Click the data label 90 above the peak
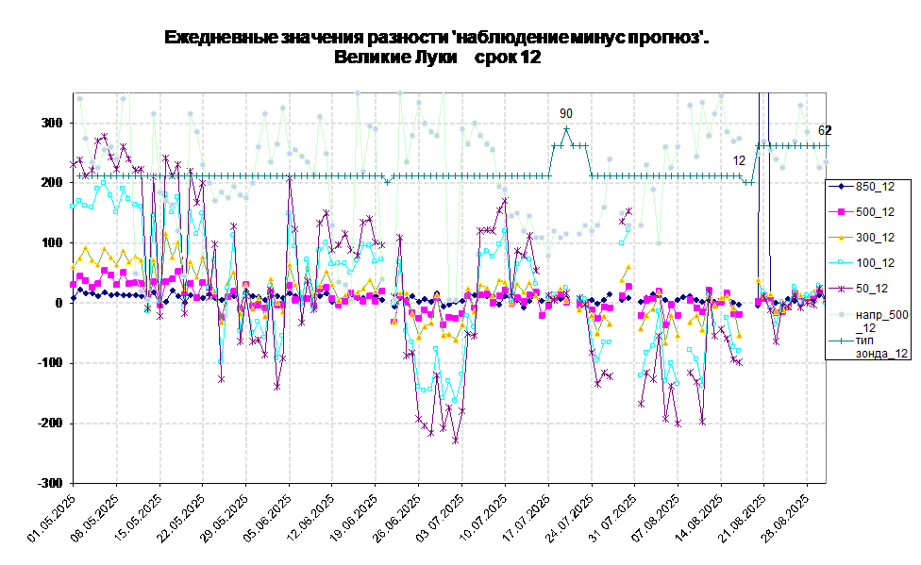The width and height of the screenshot is (921, 565). point(565,113)
